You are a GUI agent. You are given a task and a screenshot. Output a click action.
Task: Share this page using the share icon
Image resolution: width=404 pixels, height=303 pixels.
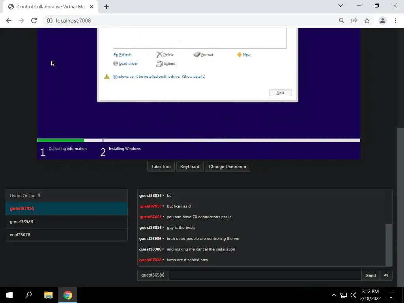click(x=354, y=21)
